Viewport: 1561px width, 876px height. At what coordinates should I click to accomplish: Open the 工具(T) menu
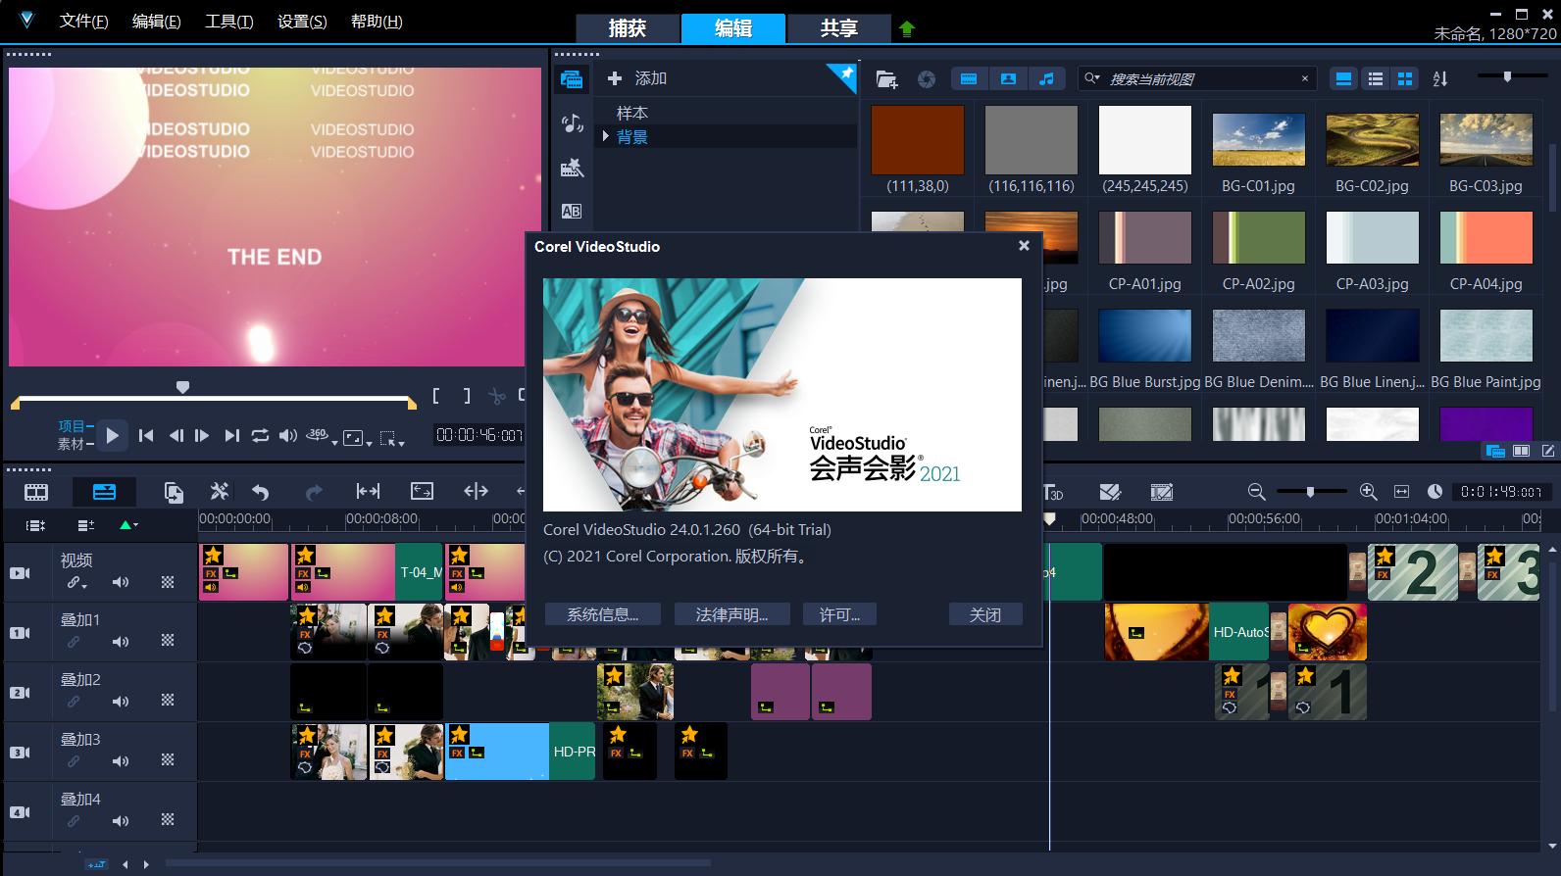(228, 22)
